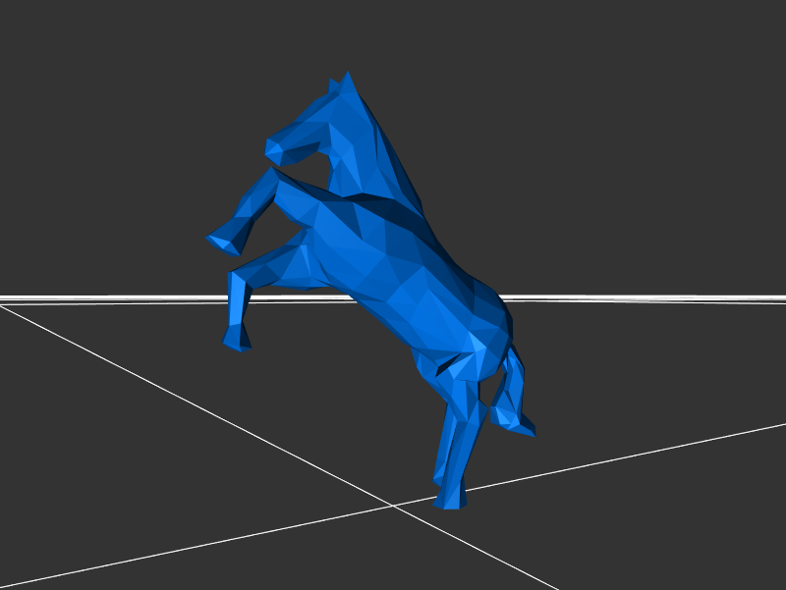Click the upper raised front hoof

click(224, 241)
